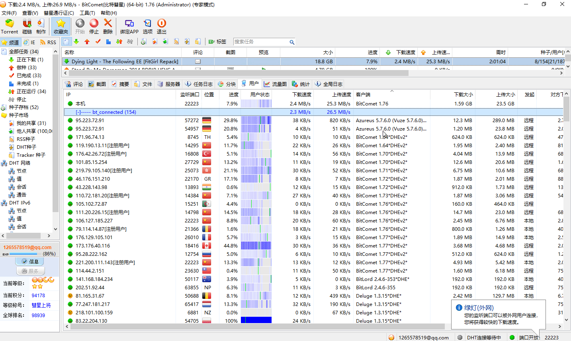Click green down-arrow downloading filter in toolbar
Image resolution: width=571 pixels, height=341 pixels.
point(76,42)
